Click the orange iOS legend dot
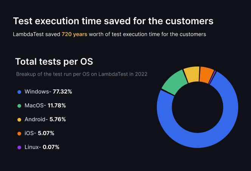251x171 pixels. [19, 133]
